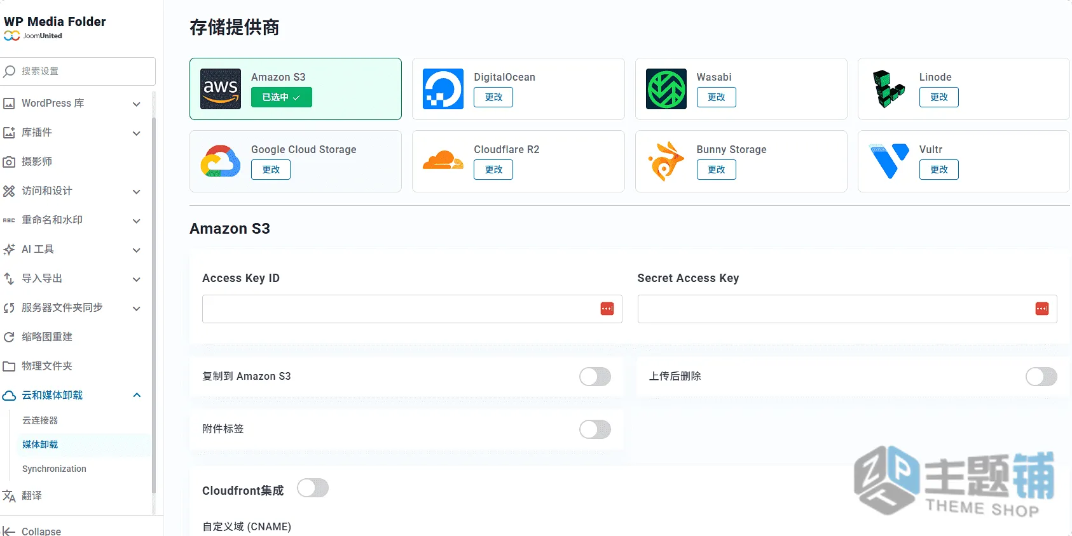Click the Access Key ID input field

point(412,309)
